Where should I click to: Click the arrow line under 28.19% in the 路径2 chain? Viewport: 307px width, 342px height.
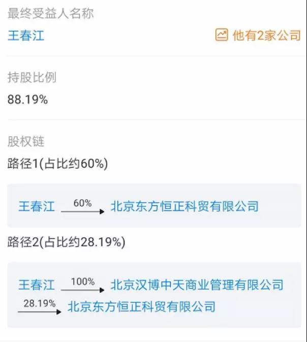click(x=39, y=312)
